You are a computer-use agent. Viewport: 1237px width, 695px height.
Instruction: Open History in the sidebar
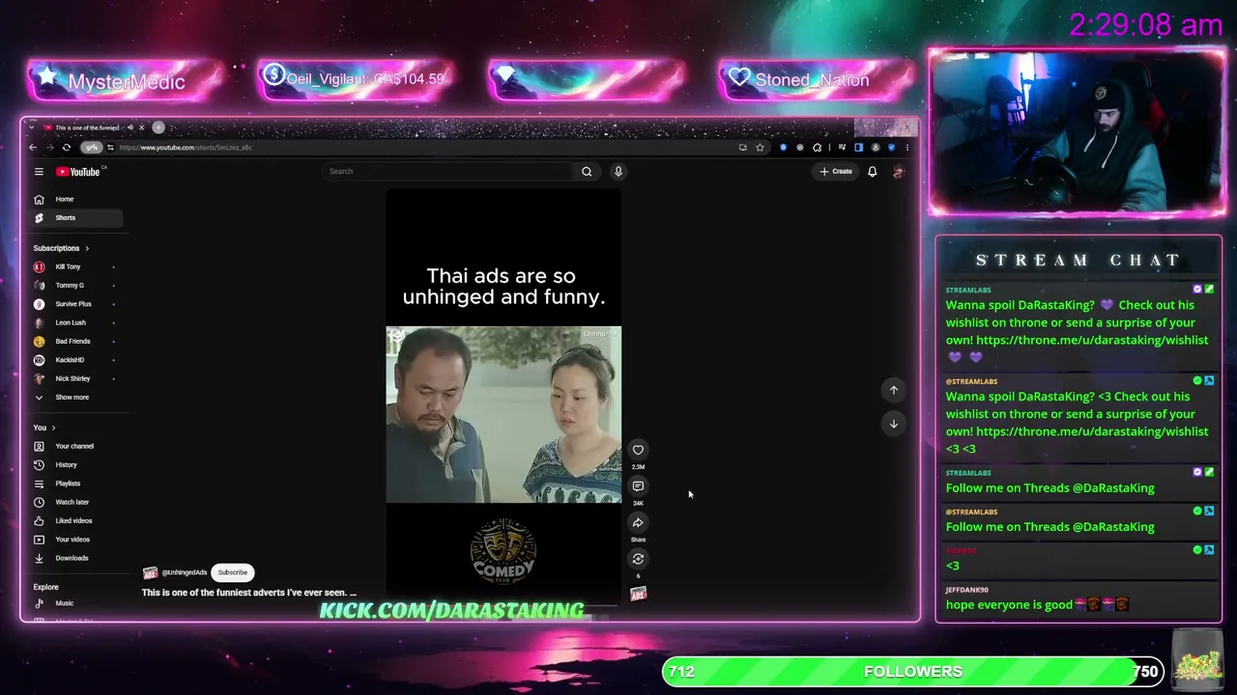pyautogui.click(x=76, y=465)
